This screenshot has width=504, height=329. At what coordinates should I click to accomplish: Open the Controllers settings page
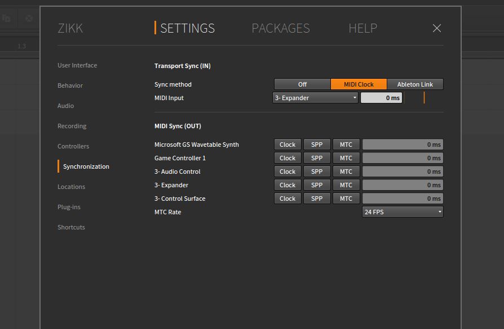tap(73, 146)
